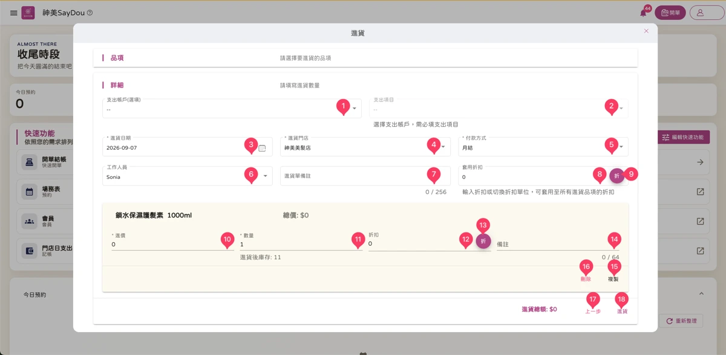Image resolution: width=726 pixels, height=355 pixels.
Task: Click 進貨 to submit the purchase
Action: tap(622, 312)
